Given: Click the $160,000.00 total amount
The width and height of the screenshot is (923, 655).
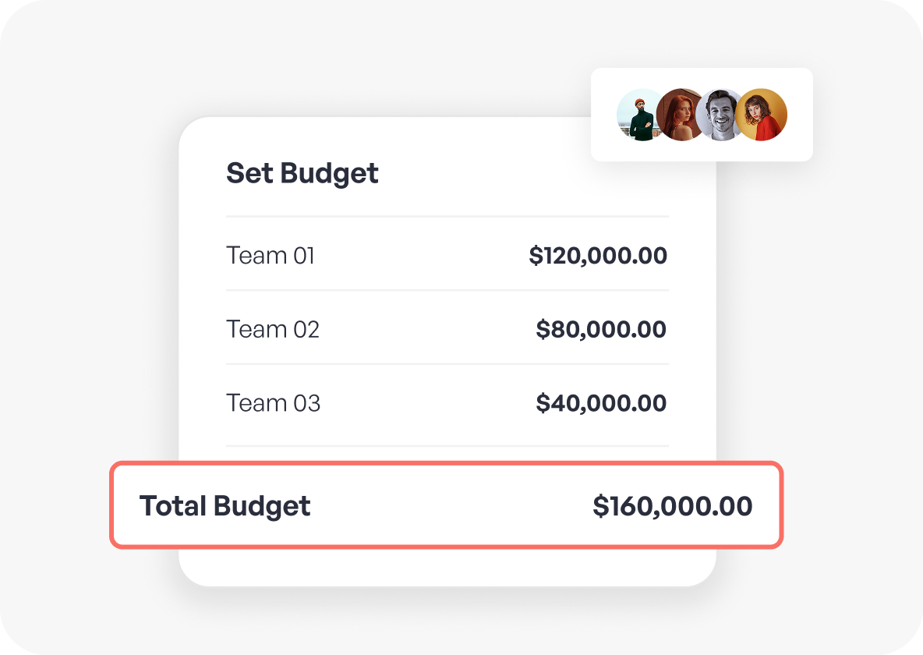Looking at the screenshot, I should tap(672, 506).
